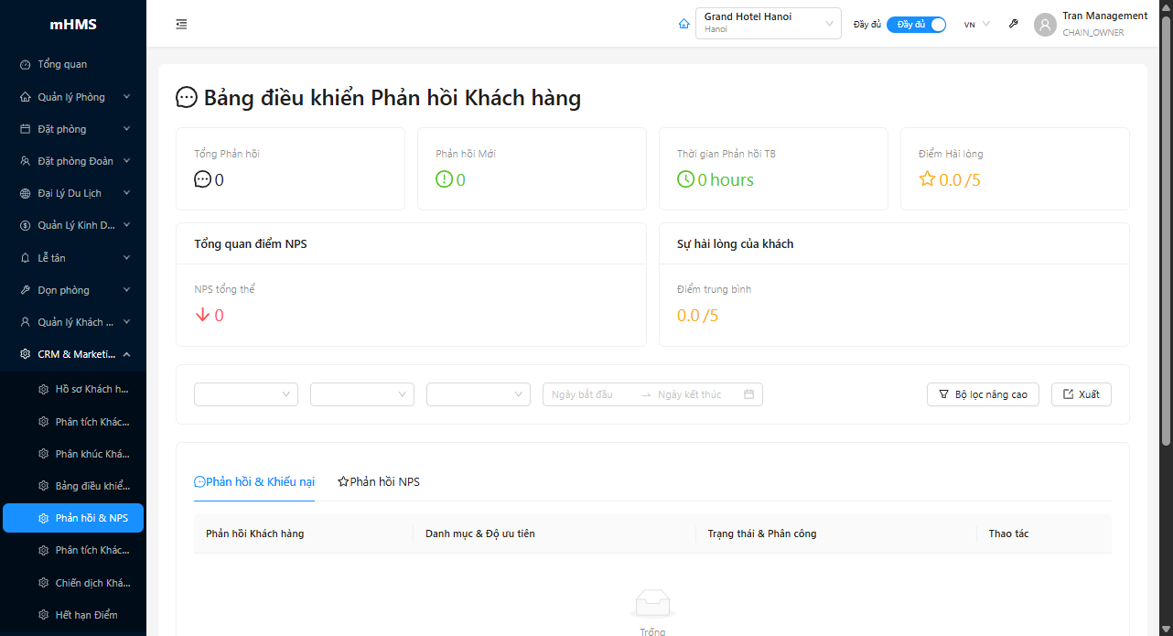The image size is (1173, 636).
Task: Open the sidebar collapse hamburger icon
Action: [181, 24]
